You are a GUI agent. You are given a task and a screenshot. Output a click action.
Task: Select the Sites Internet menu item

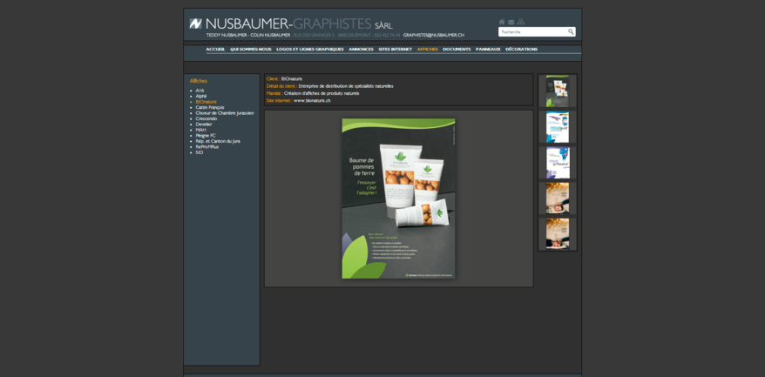click(395, 49)
